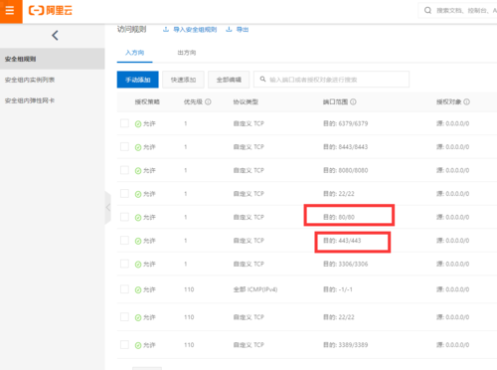Viewport: 497px width, 370px height.
Task: Select the checkbox for the ICMP(IPv4) rule
Action: 124,289
